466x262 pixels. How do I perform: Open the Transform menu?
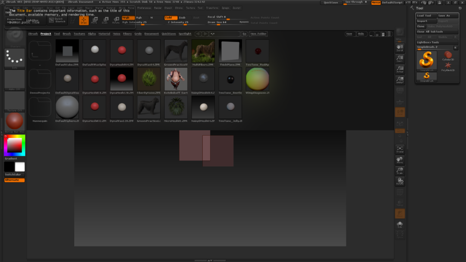click(212, 8)
